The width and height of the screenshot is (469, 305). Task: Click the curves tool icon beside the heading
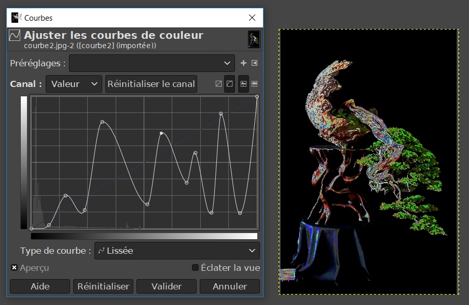[15, 35]
